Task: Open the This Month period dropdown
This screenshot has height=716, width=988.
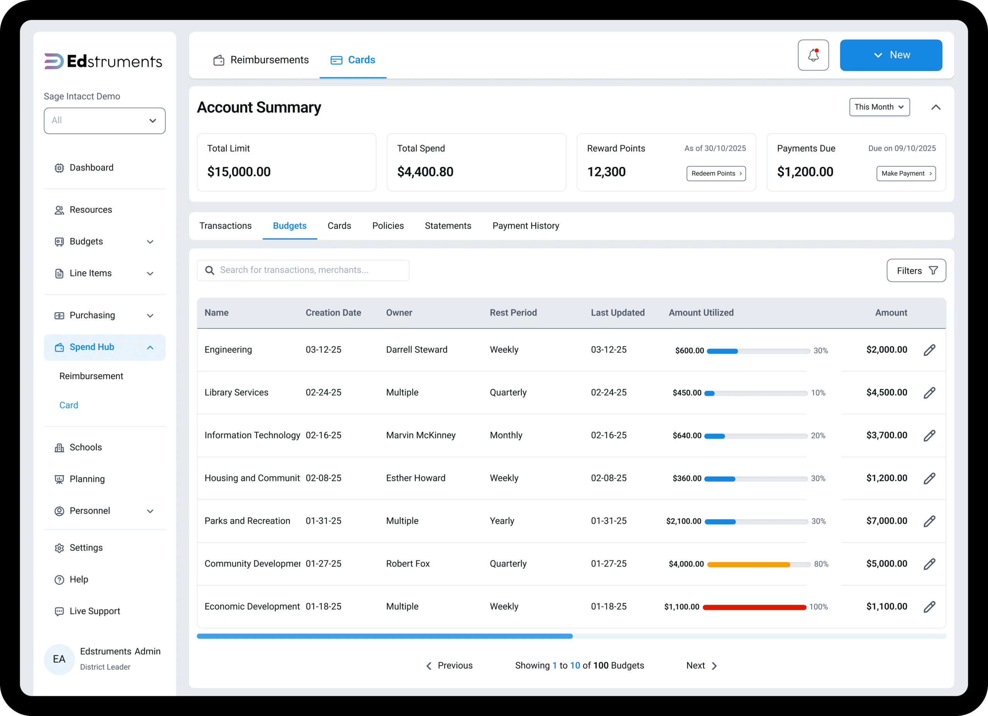Action: pos(879,107)
